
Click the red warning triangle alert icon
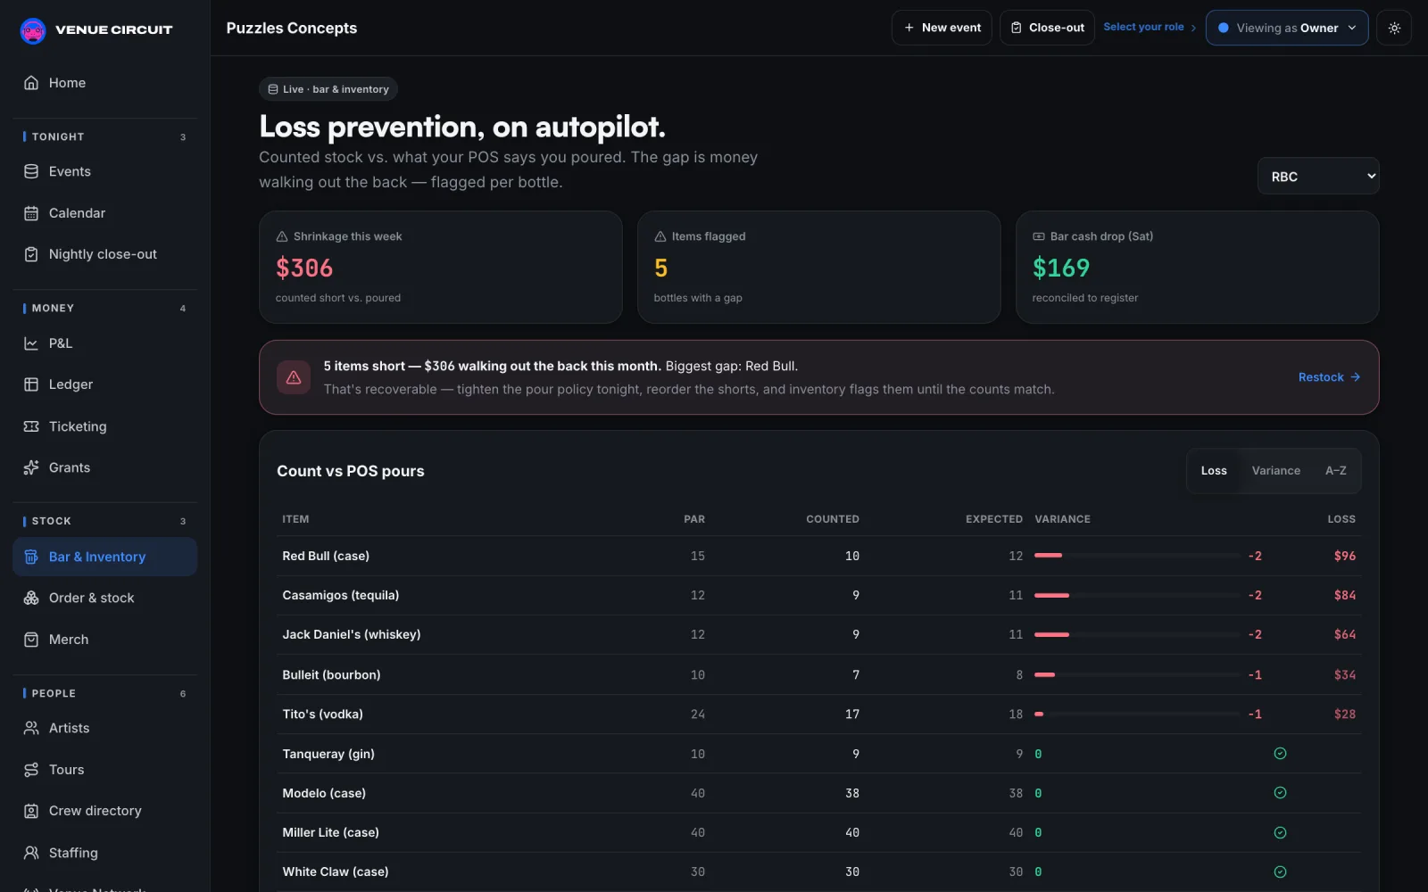[x=294, y=377]
